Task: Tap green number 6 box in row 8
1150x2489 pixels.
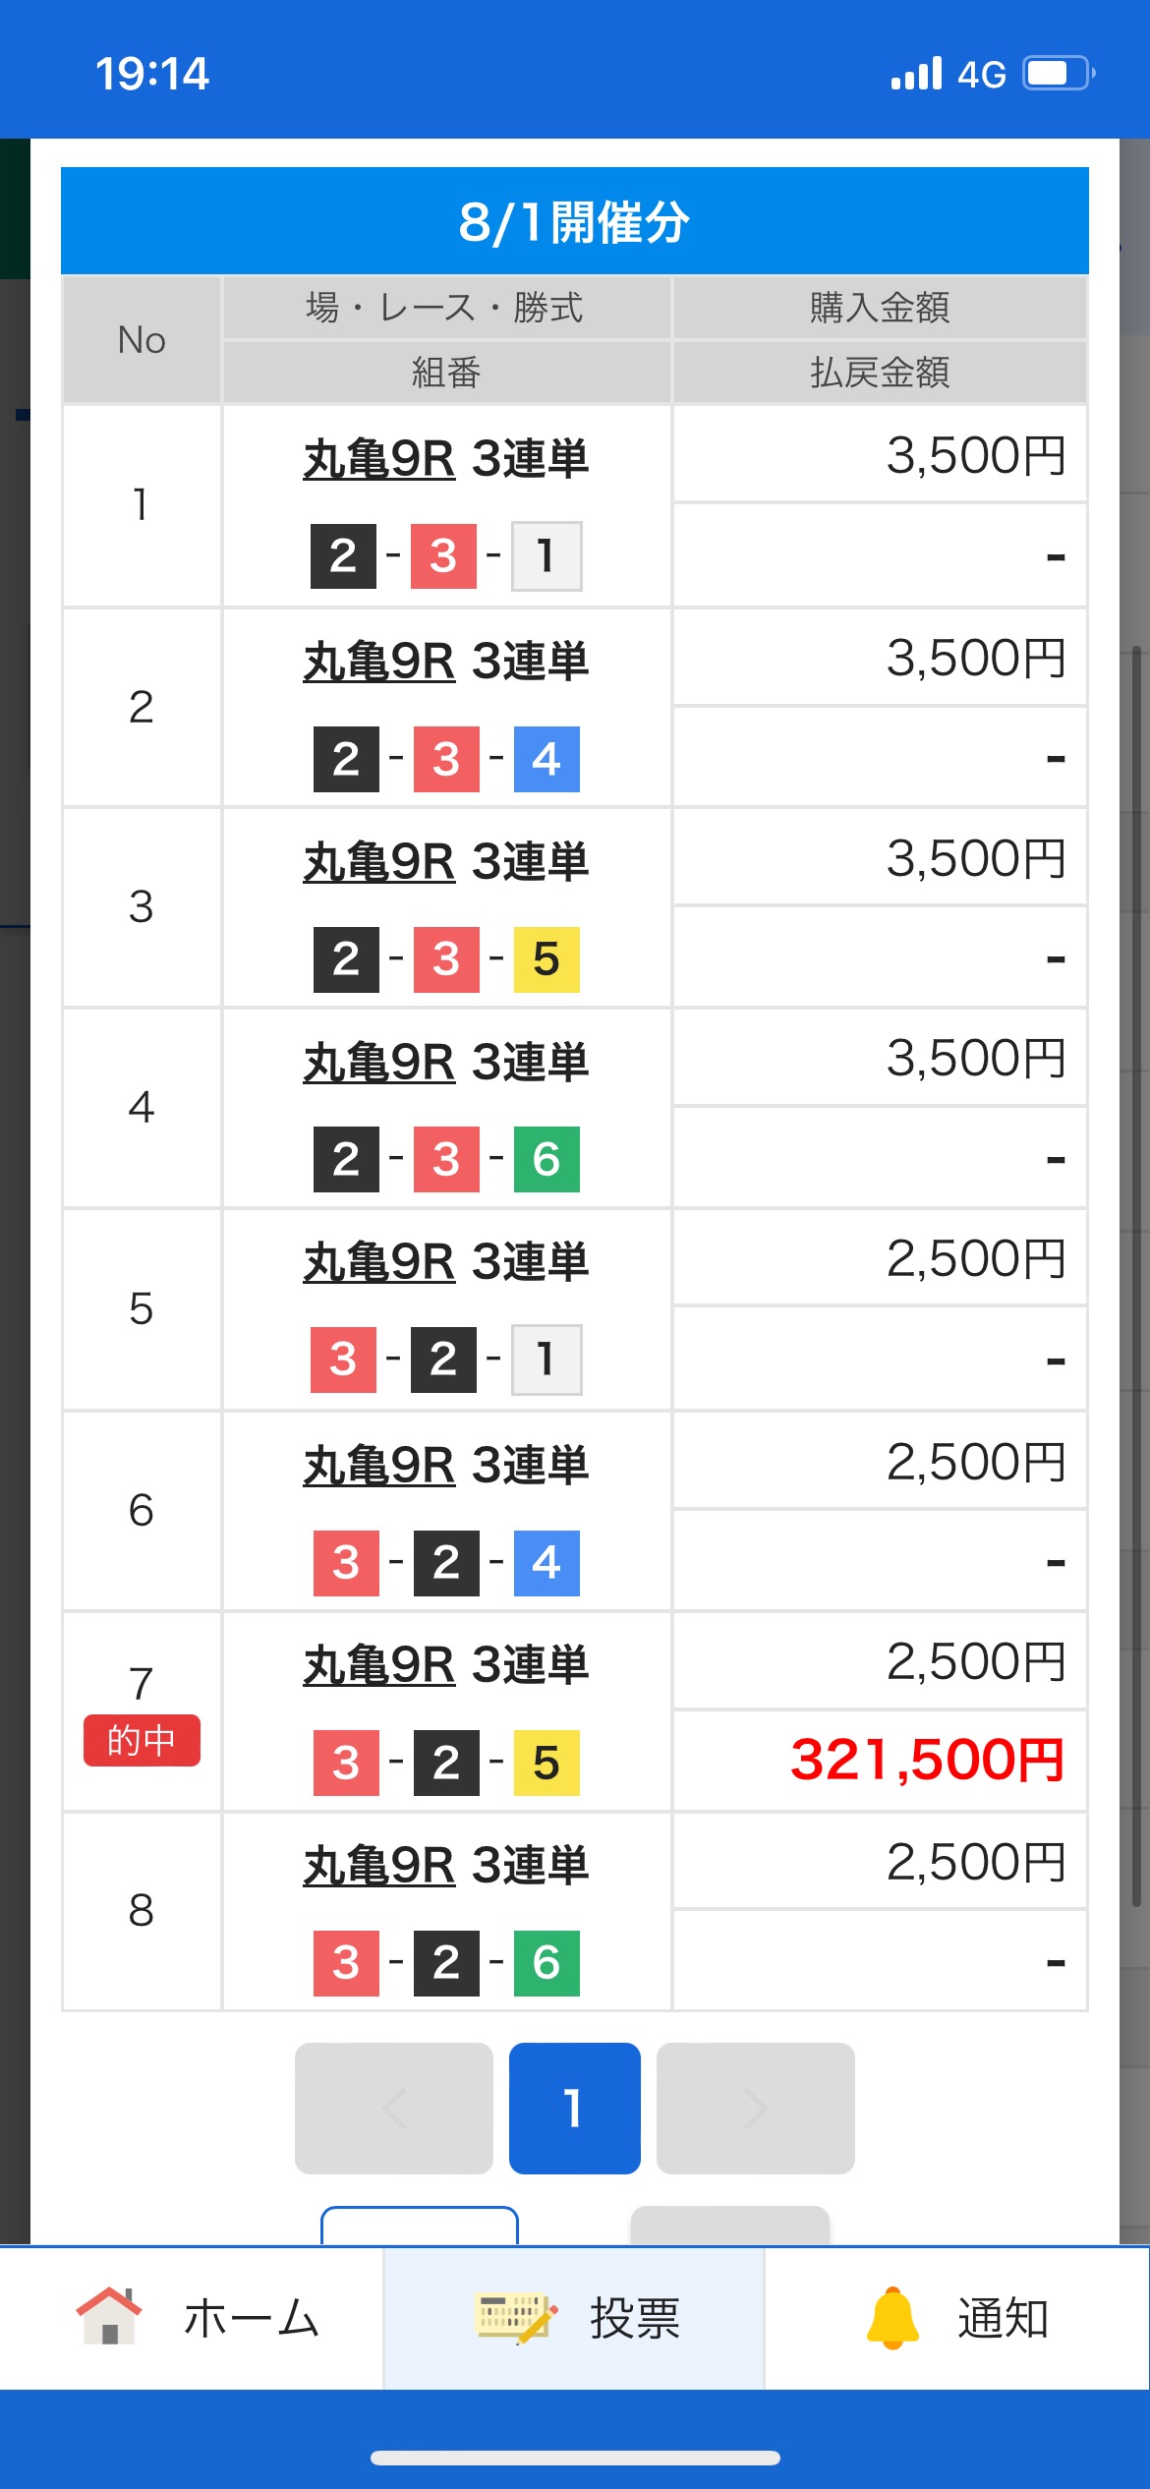Action: tap(546, 1963)
